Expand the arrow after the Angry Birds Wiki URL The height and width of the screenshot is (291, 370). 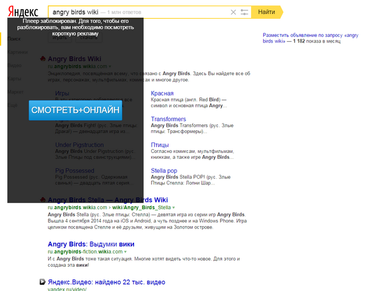(x=110, y=67)
